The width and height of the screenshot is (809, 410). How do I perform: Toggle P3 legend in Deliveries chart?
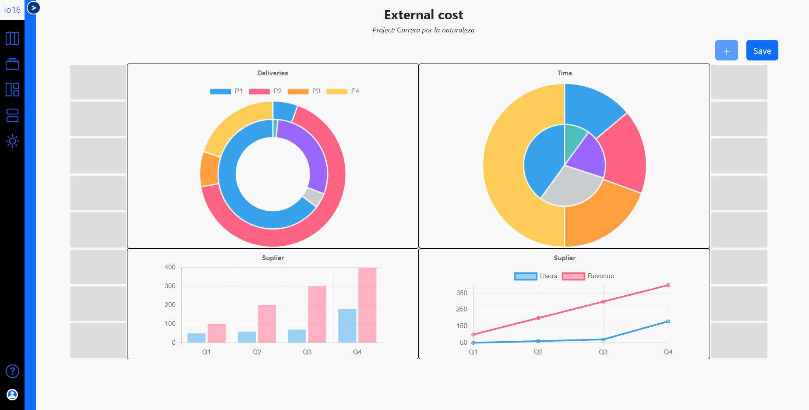[x=304, y=91]
